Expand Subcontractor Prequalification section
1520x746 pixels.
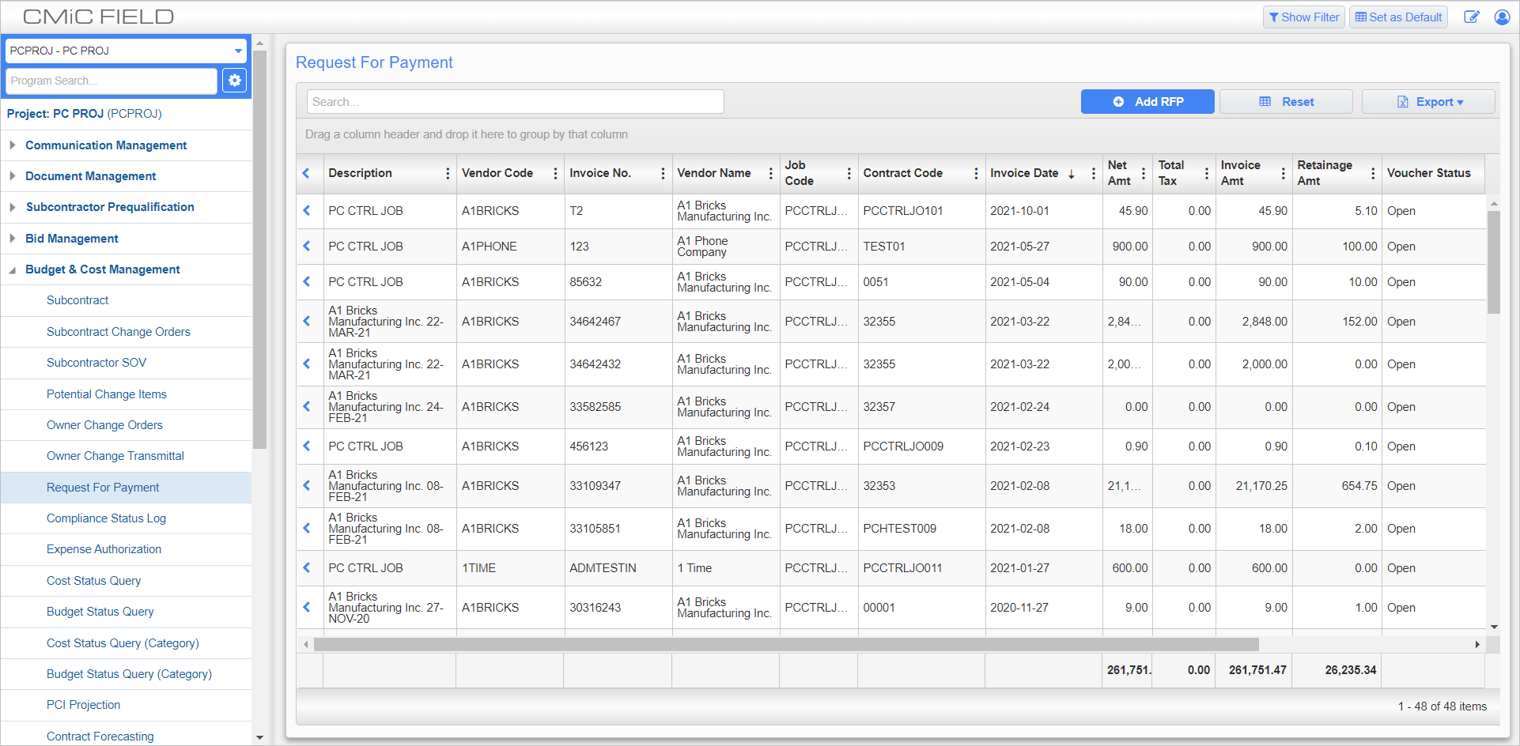pyautogui.click(x=13, y=207)
